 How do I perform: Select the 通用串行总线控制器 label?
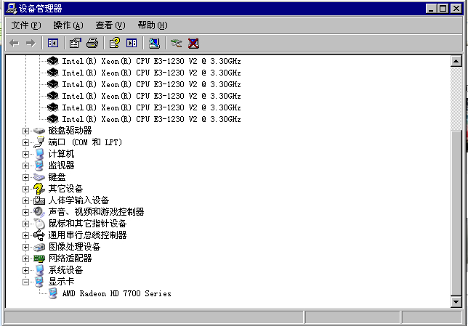pos(87,235)
